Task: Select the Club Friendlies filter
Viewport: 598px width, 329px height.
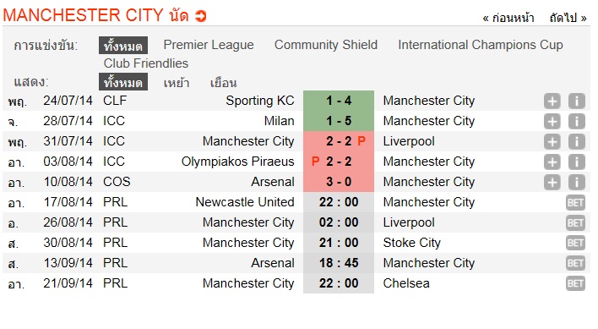Action: pos(146,63)
